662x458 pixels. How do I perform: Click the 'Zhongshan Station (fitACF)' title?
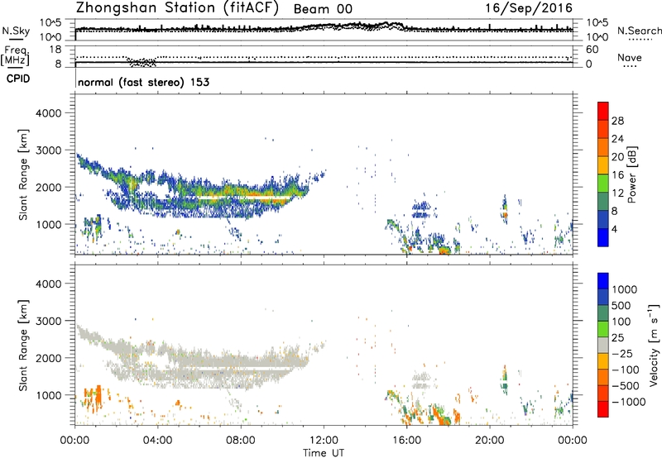tap(177, 8)
